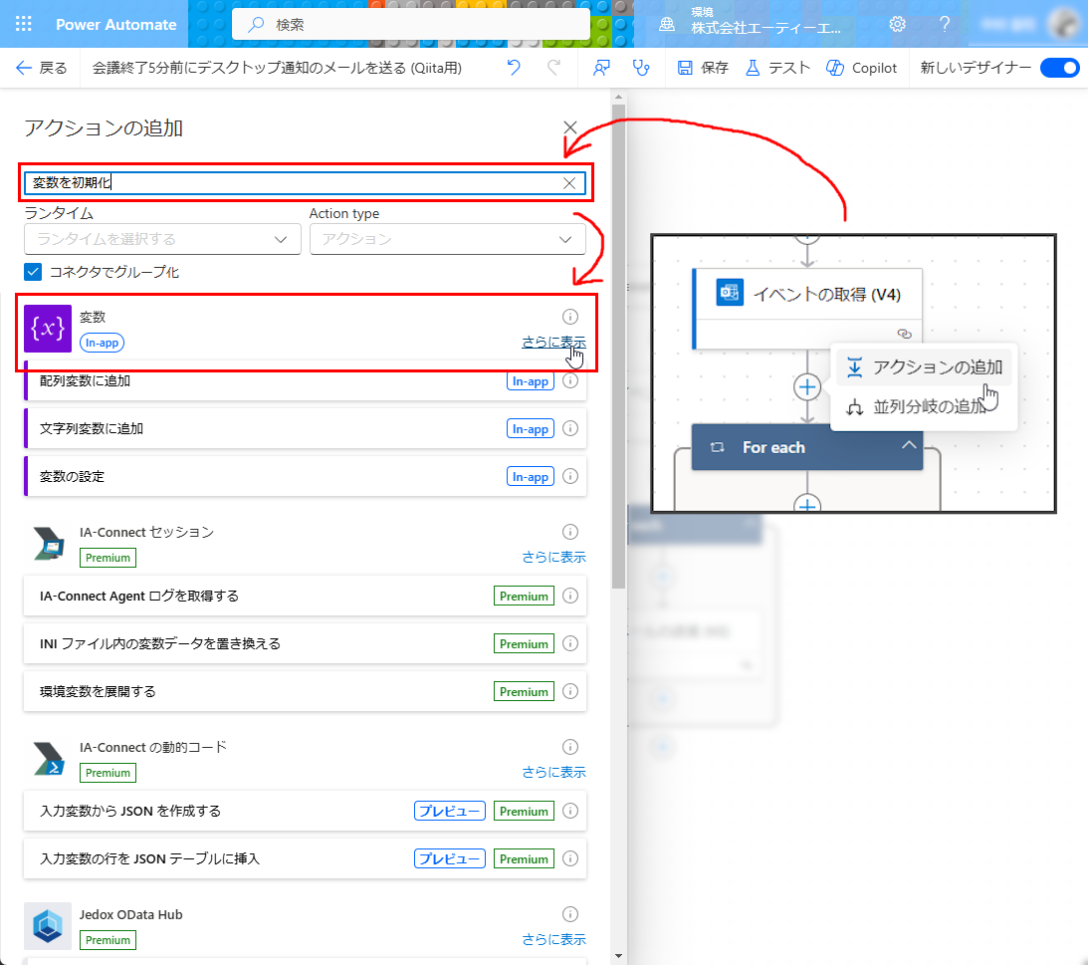Select 配列変数に追加 action
Image resolution: width=1088 pixels, height=965 pixels.
[306, 380]
